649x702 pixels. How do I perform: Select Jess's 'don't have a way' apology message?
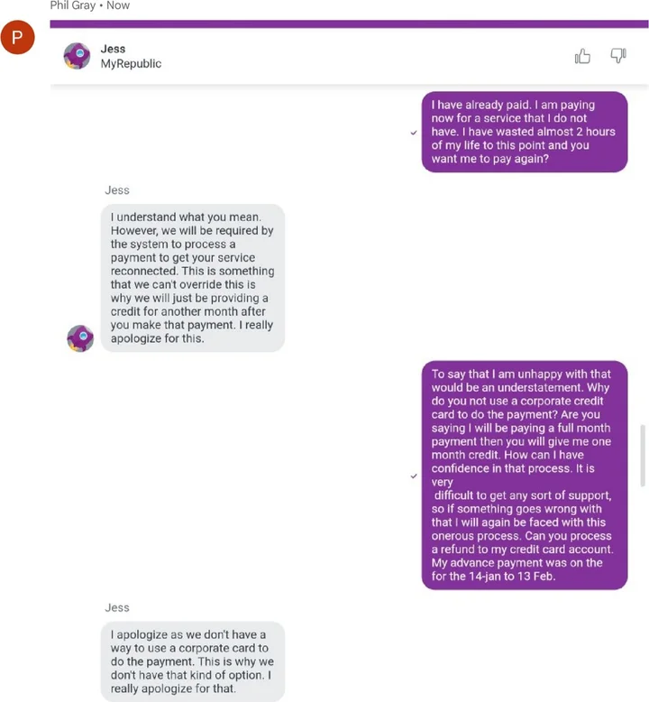click(x=192, y=661)
